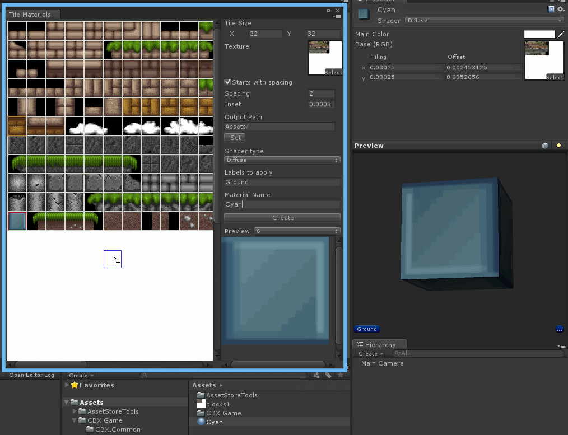Open Search by Type icon in Project panel
Screen dimensions: 568x435
[316, 375]
